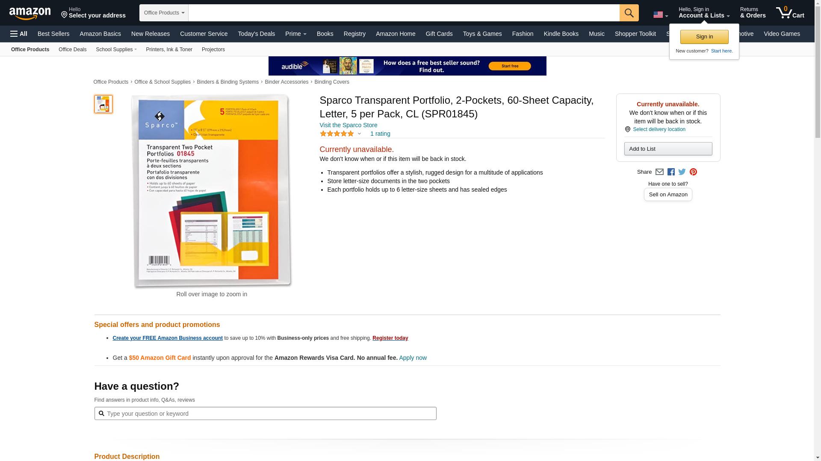Click the Amazon logo

pyautogui.click(x=30, y=14)
